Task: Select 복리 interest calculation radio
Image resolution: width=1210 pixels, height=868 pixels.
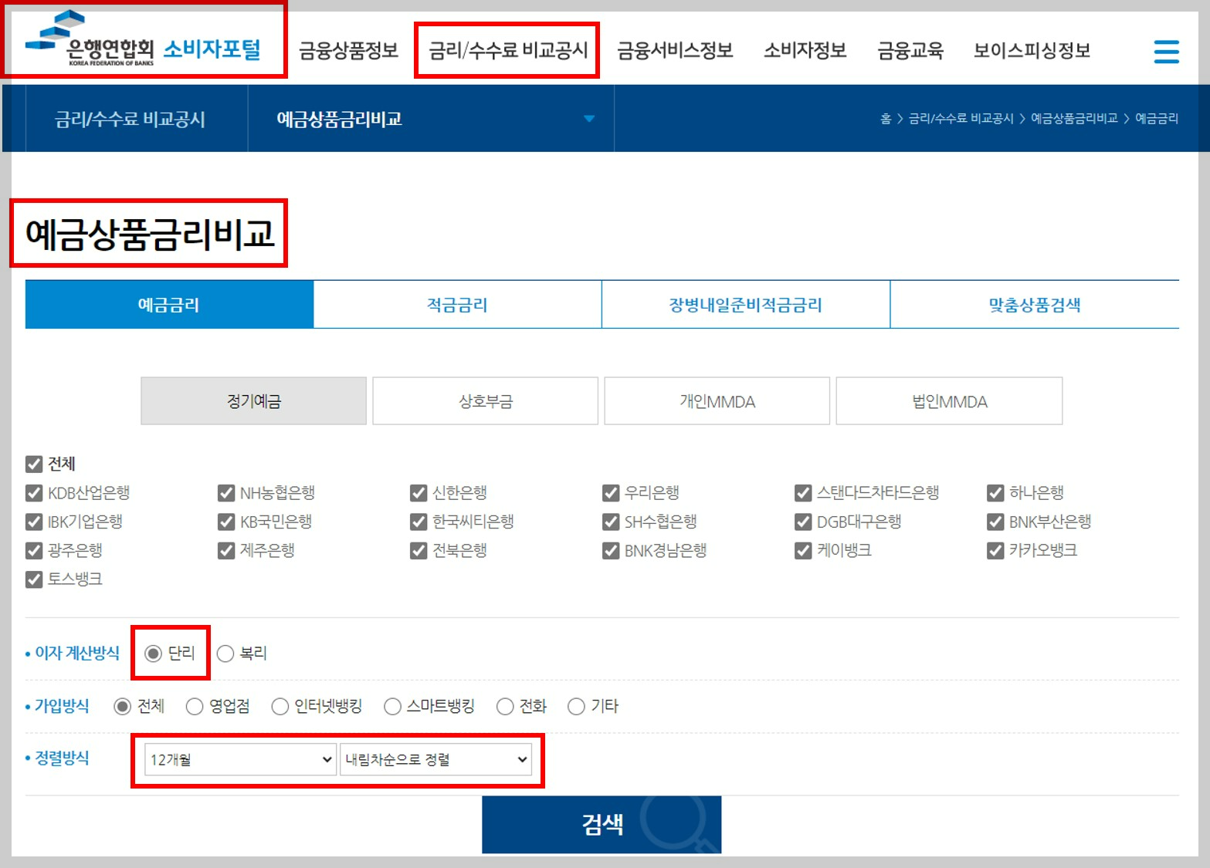Action: (x=225, y=654)
